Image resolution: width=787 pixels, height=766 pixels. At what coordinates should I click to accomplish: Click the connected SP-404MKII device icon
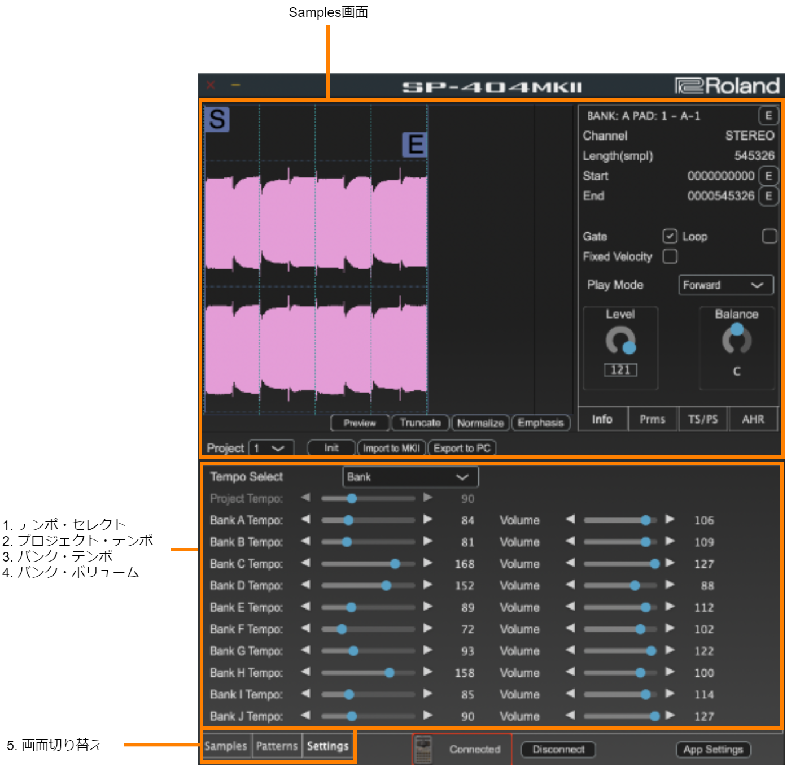pos(423,750)
